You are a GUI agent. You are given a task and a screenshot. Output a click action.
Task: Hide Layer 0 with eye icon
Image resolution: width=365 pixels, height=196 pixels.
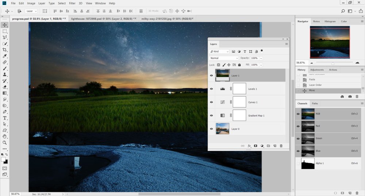click(x=211, y=129)
